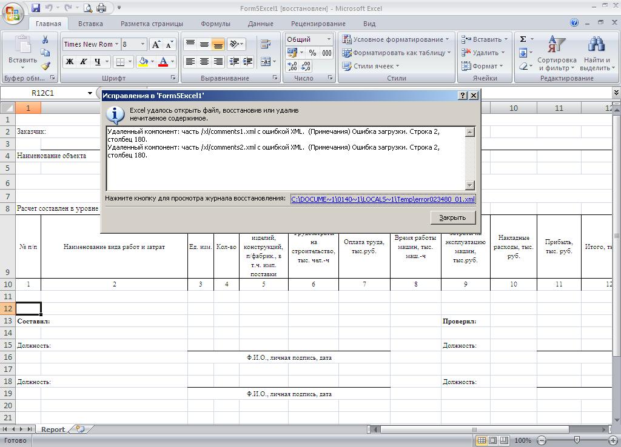Click the Format Painter brush icon
This screenshot has width=621, height=447.
[x=45, y=66]
